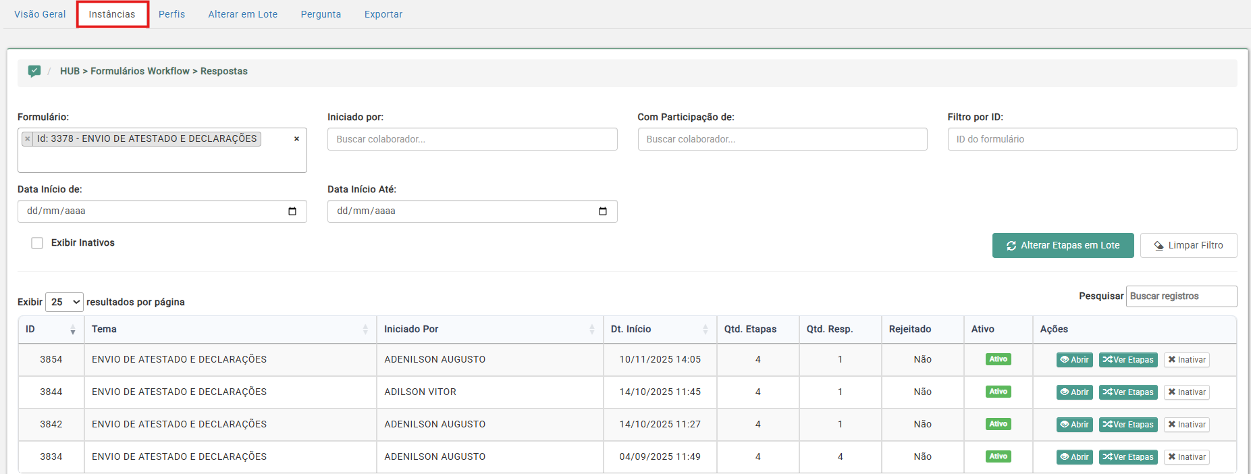
Task: Enable the Exibir Inativos checkbox
Action: (37, 243)
